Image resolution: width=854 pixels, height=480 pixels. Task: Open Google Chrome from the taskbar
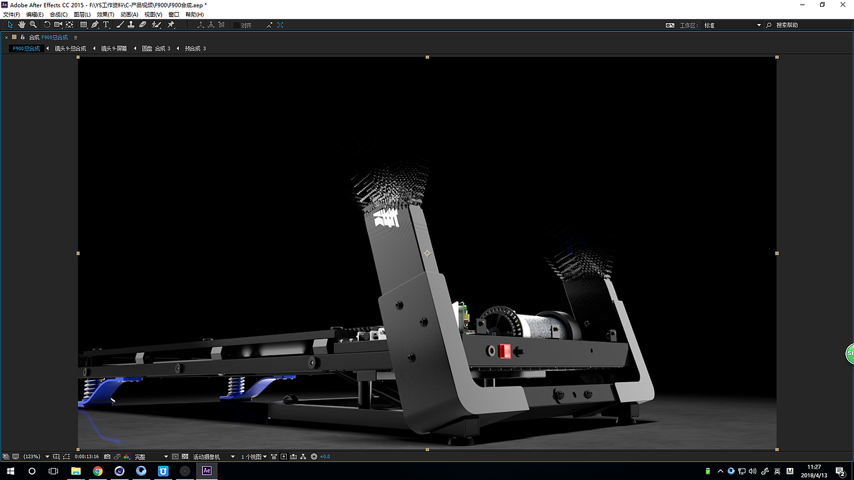97,471
